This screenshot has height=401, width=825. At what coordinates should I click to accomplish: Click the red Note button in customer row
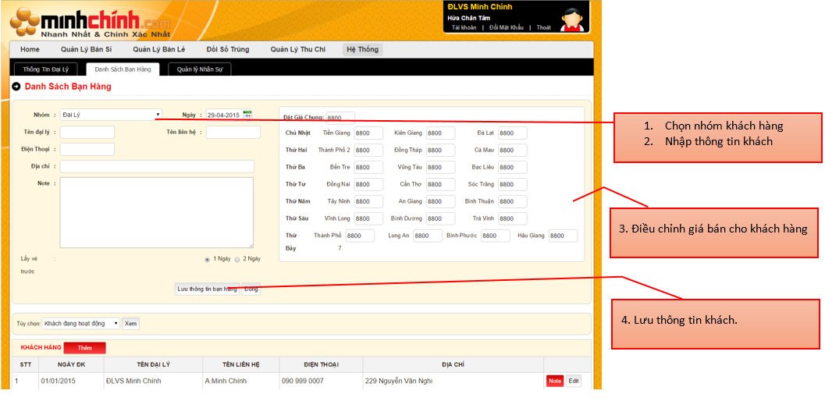click(x=554, y=381)
